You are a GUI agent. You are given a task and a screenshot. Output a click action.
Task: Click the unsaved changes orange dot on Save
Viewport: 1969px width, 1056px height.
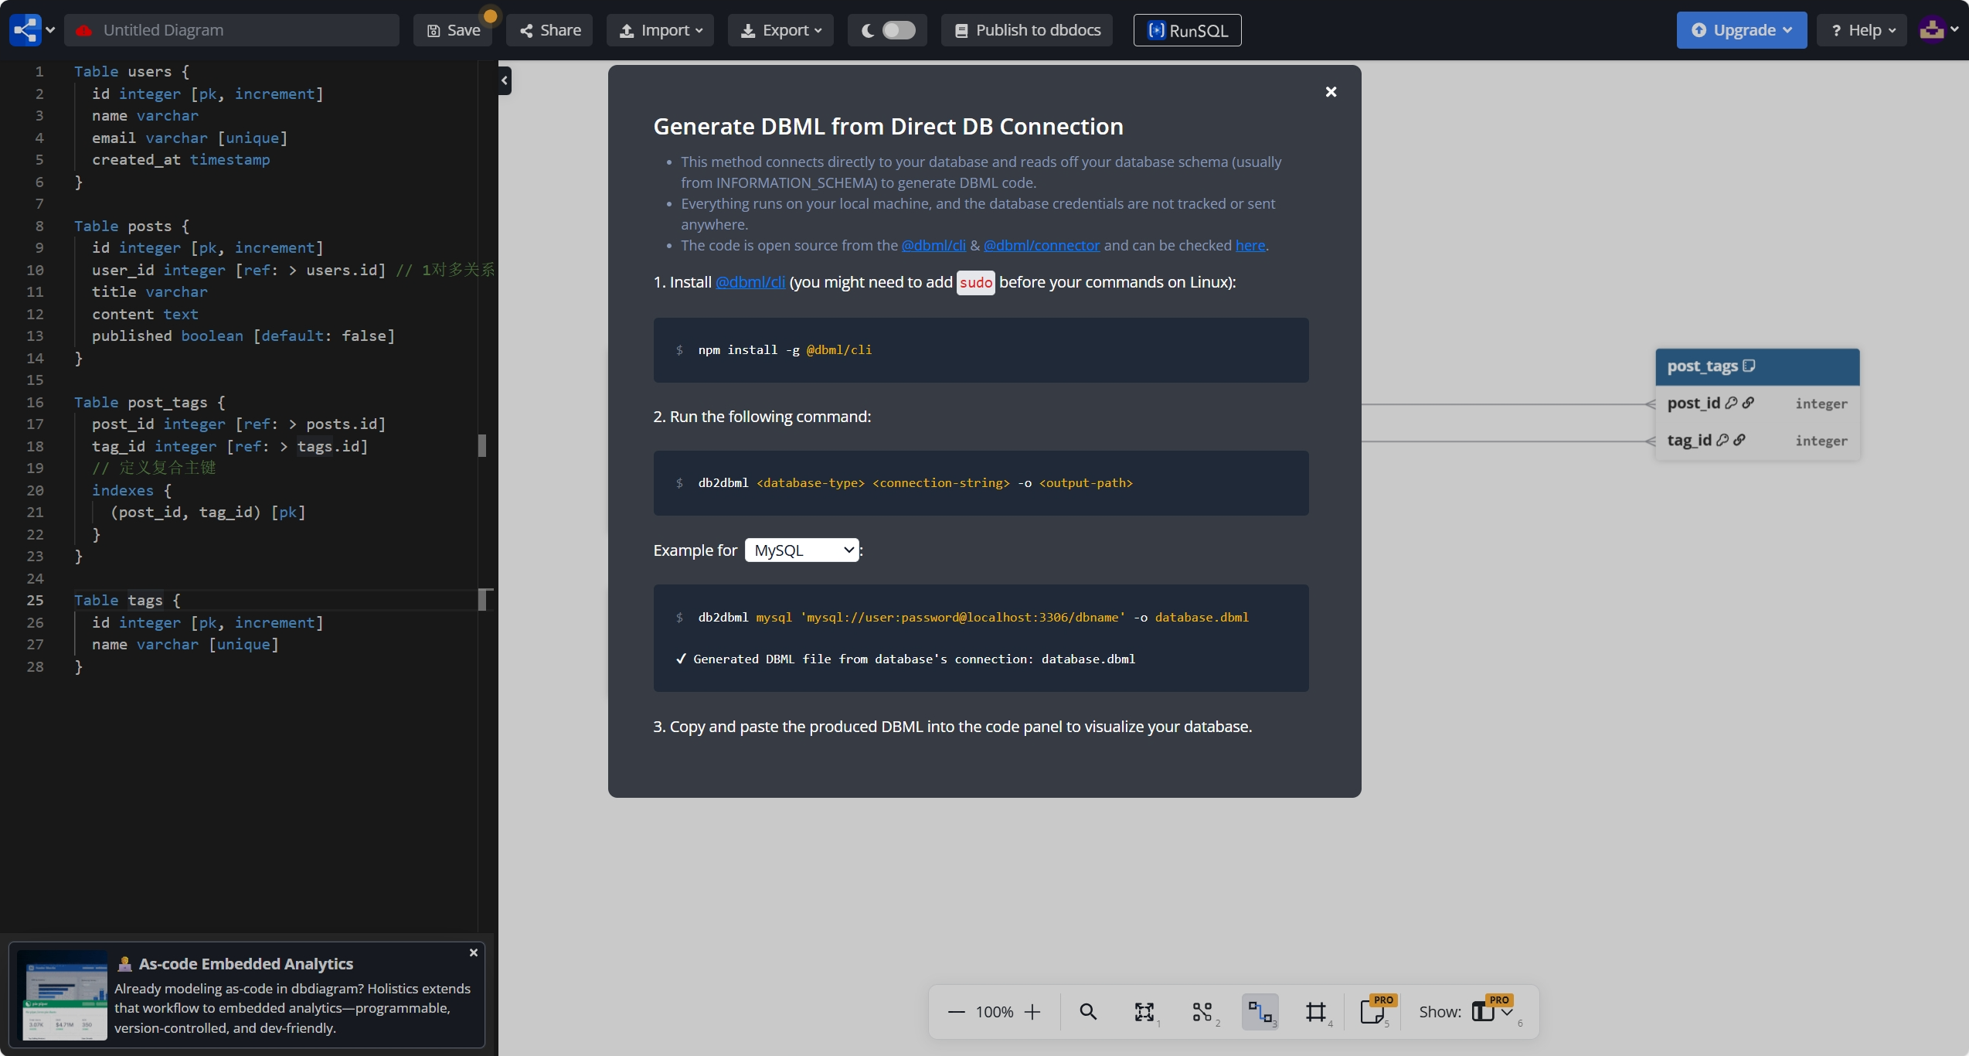pyautogui.click(x=490, y=15)
